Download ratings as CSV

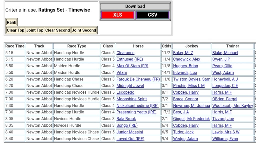[x=152, y=15]
